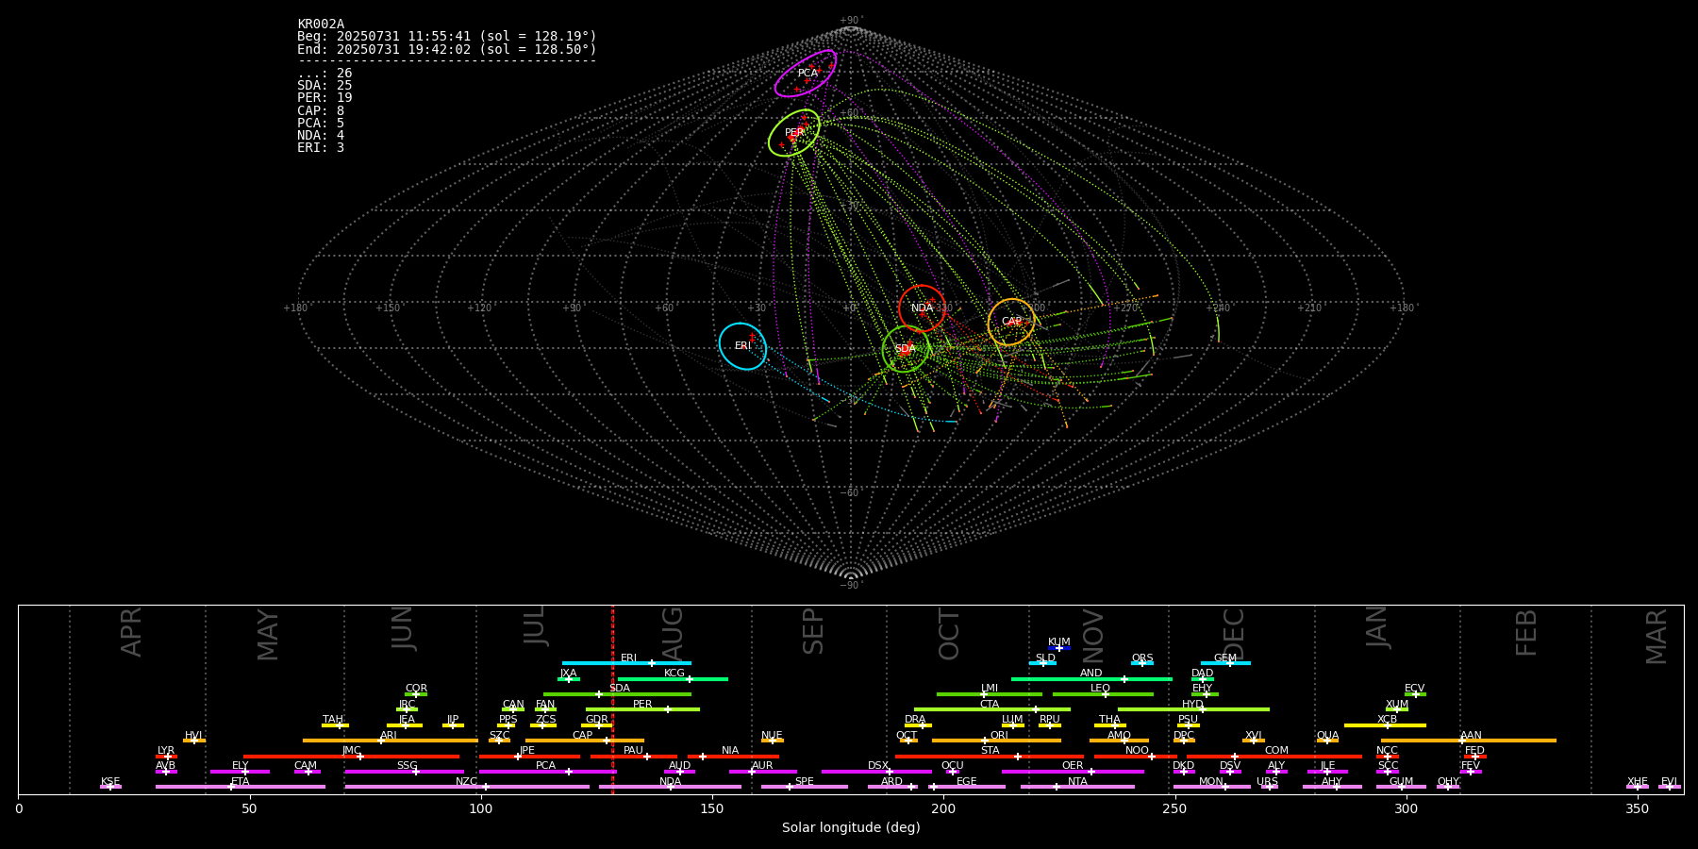Click the LEO shower label in timeline
Viewport: 1698px width, 849px height.
click(1100, 689)
